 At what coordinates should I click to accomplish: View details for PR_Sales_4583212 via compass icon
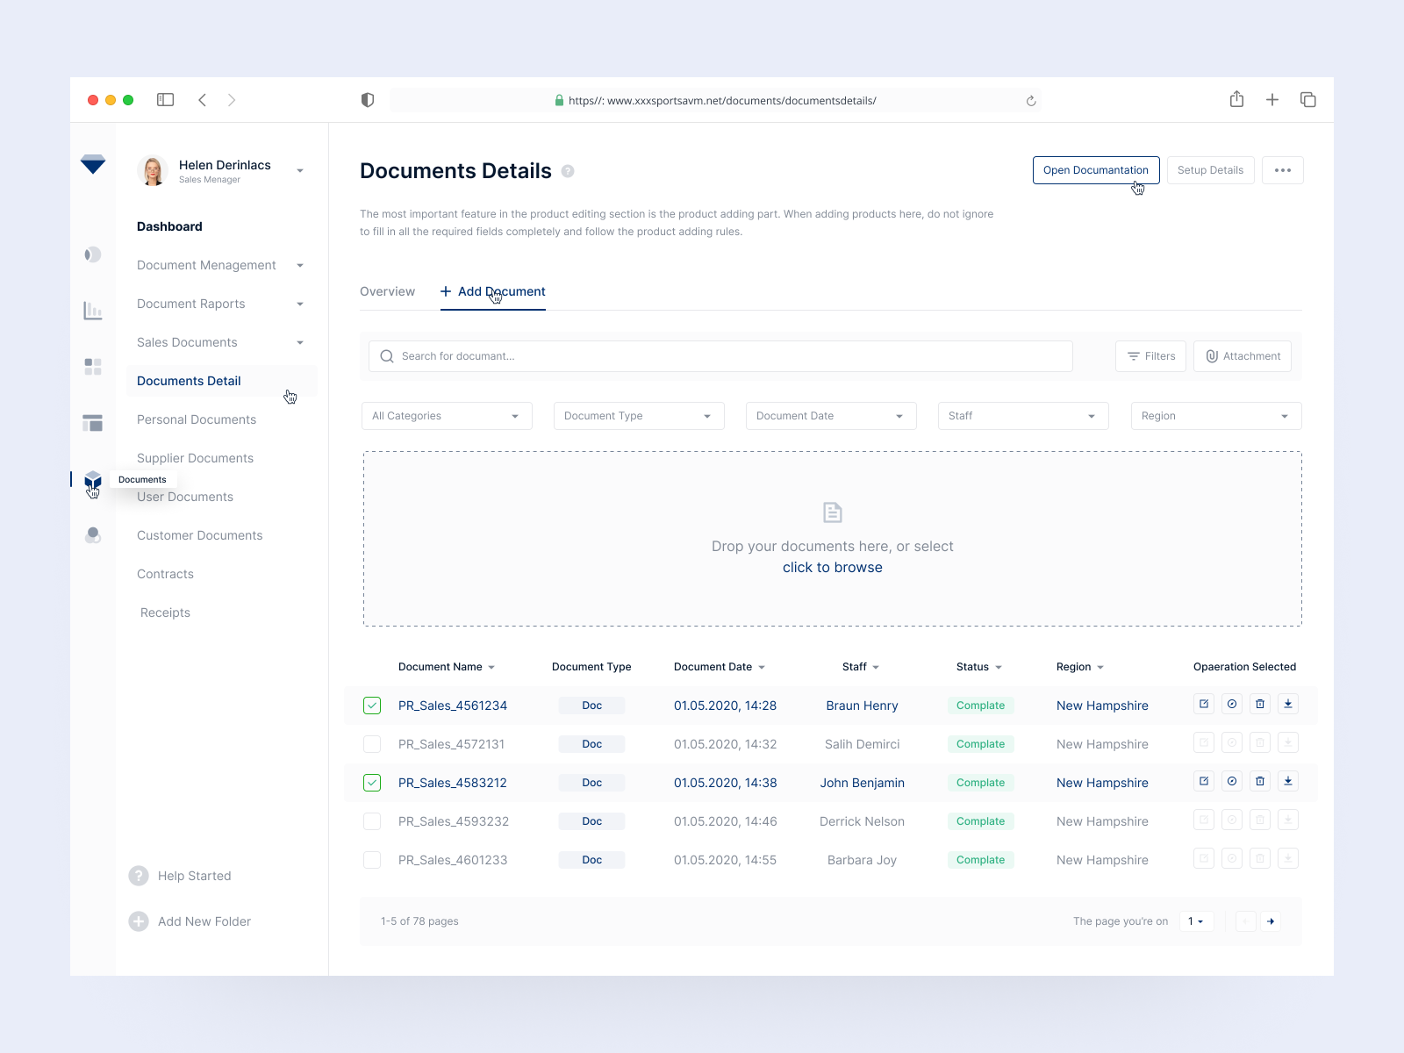pos(1231,781)
